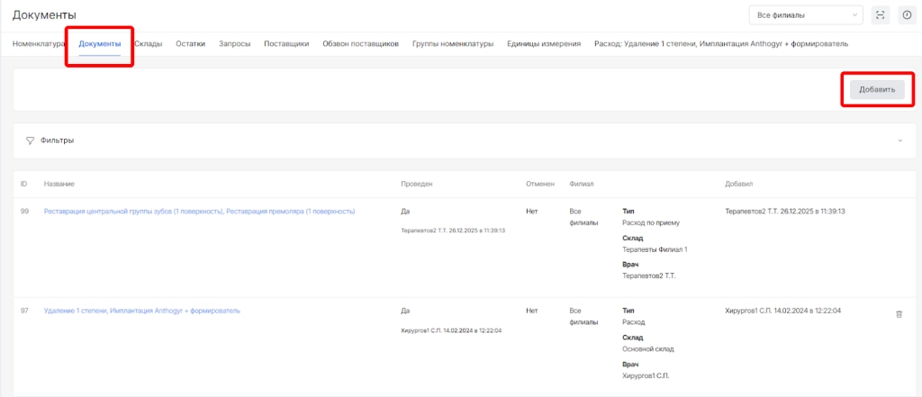Select the Документы tab
922x397 pixels.
(x=100, y=43)
